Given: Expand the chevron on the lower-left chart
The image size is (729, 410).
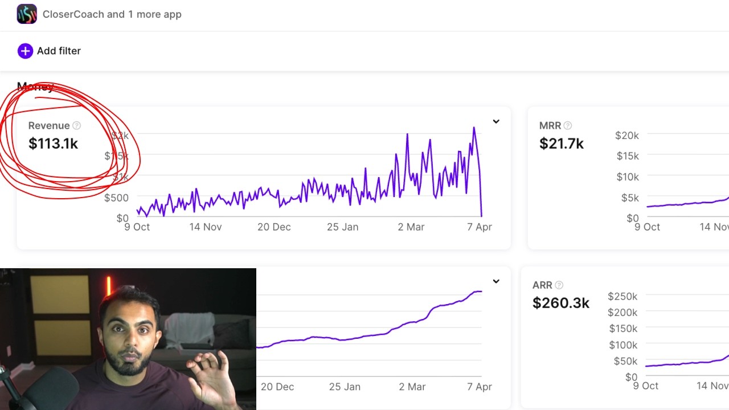Looking at the screenshot, I should (496, 281).
